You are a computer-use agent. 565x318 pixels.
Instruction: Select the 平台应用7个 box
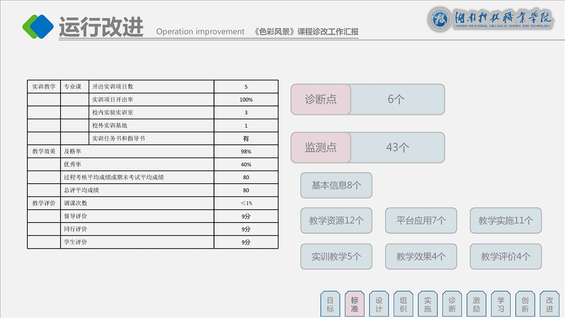coord(421,220)
